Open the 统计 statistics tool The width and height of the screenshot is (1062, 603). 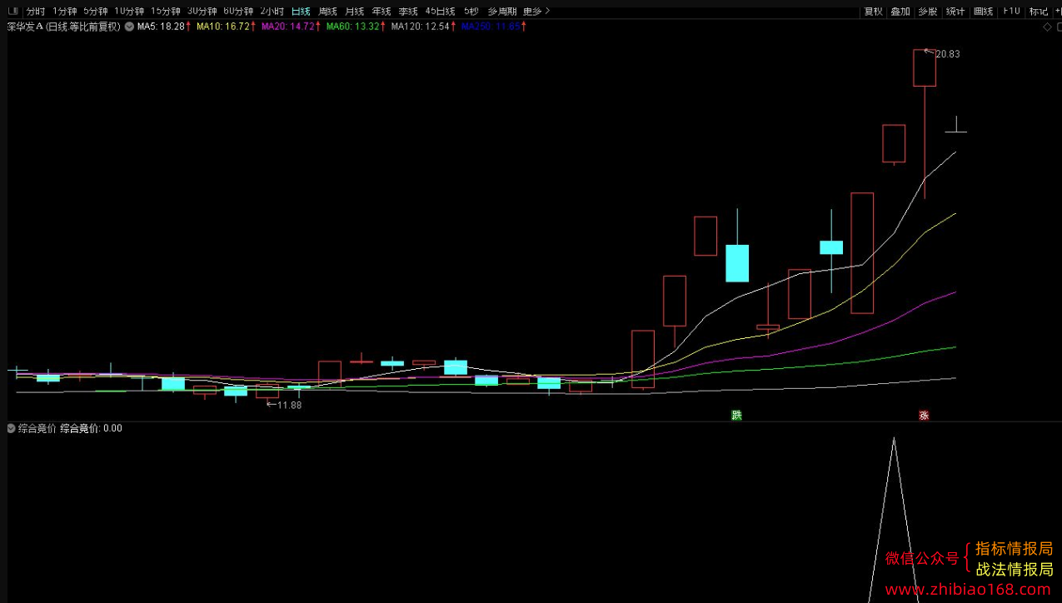tap(955, 11)
